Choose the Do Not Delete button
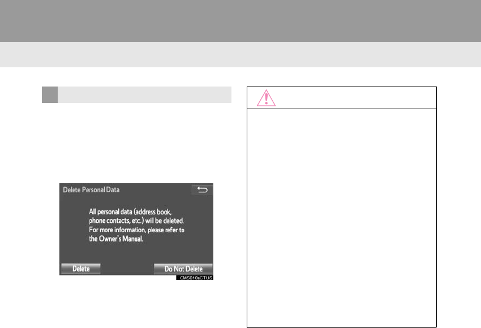Viewport: 481px width, 328px height. 183,269
